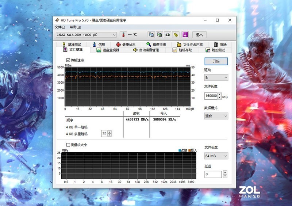The height and width of the screenshot is (206, 292).
Task: Increase 4 KB queue depth up arrow
Action: pyautogui.click(x=109, y=132)
